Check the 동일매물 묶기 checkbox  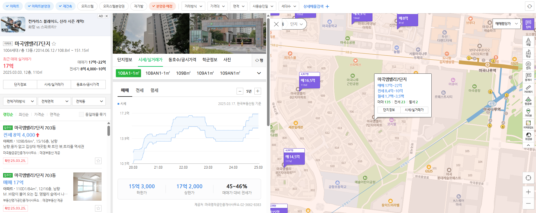81,115
